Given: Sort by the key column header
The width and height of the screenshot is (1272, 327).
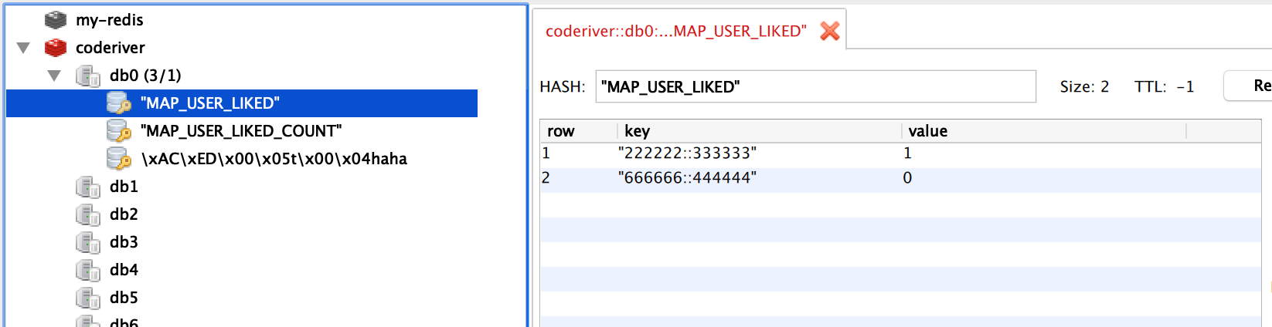Looking at the screenshot, I should 759,131.
